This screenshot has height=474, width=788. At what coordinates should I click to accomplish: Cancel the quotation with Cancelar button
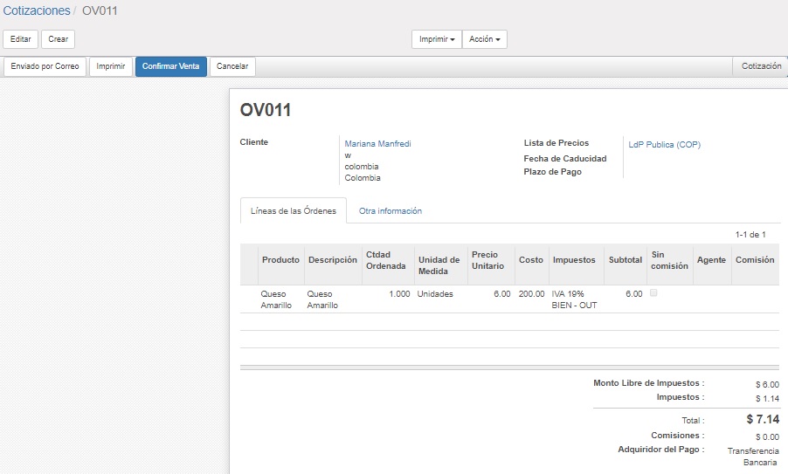232,66
